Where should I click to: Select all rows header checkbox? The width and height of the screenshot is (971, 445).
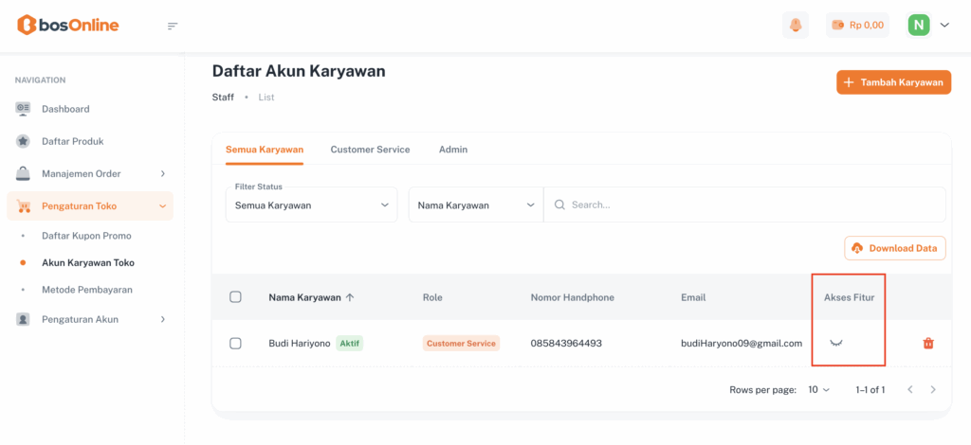236,297
